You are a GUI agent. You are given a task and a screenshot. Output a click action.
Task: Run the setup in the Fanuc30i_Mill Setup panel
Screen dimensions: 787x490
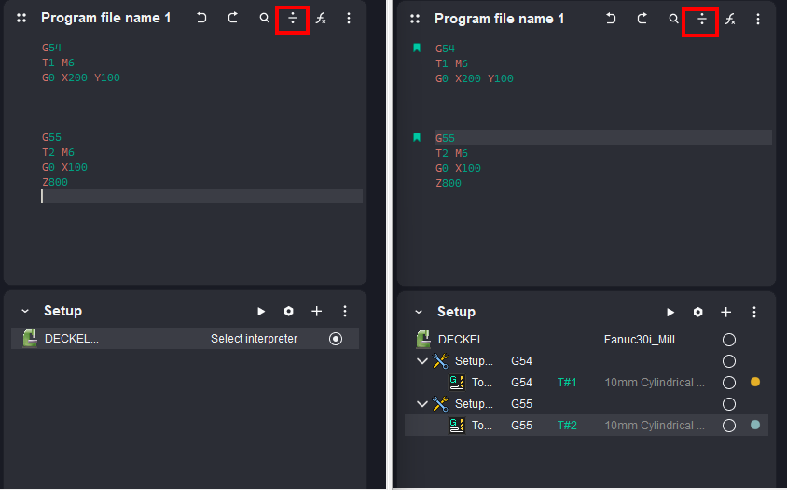670,312
